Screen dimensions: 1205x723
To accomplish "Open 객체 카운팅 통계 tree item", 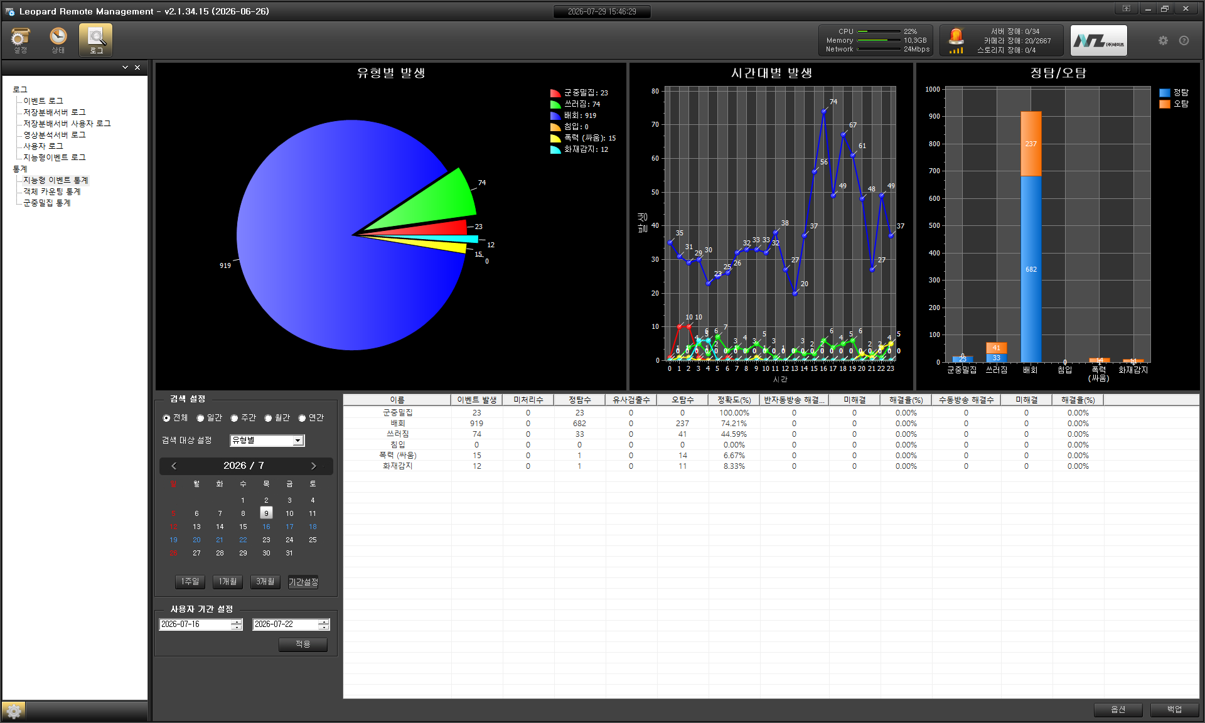I will point(52,191).
